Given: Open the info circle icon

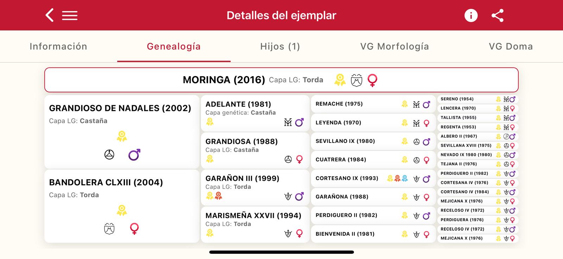Looking at the screenshot, I should pyautogui.click(x=471, y=15).
